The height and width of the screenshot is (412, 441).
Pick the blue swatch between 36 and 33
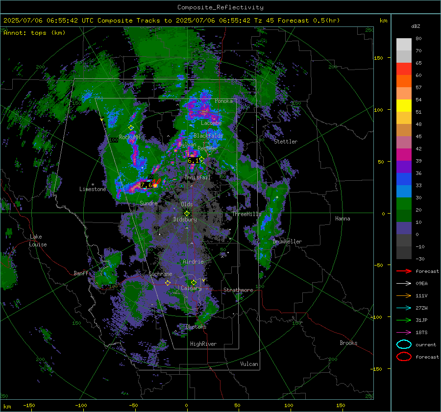pos(404,179)
